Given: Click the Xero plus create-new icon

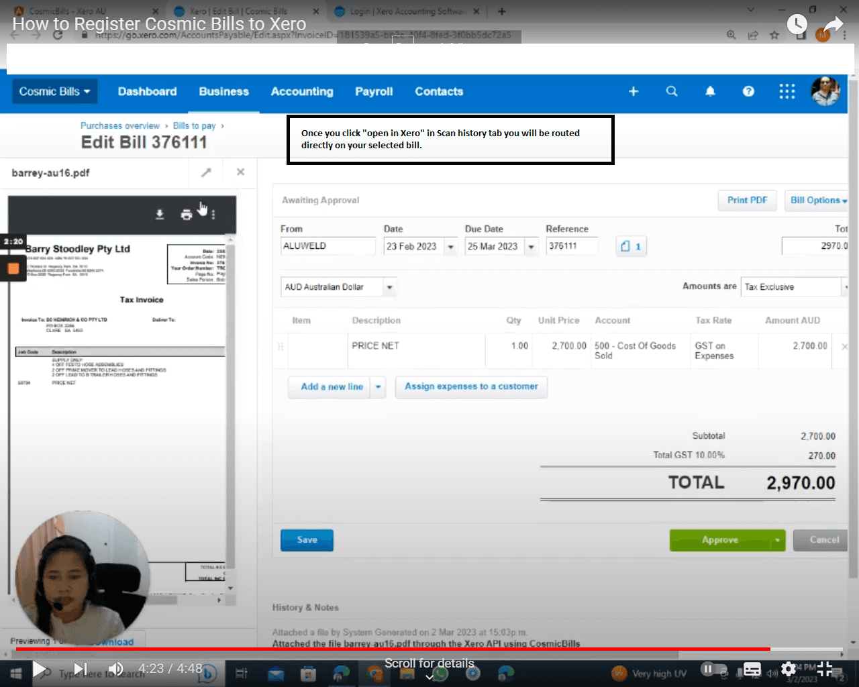Looking at the screenshot, I should (x=634, y=91).
